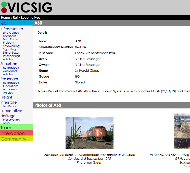This screenshot has height=173, width=190.
Task: Open the Suburban section link
Action: click(x=9, y=64)
